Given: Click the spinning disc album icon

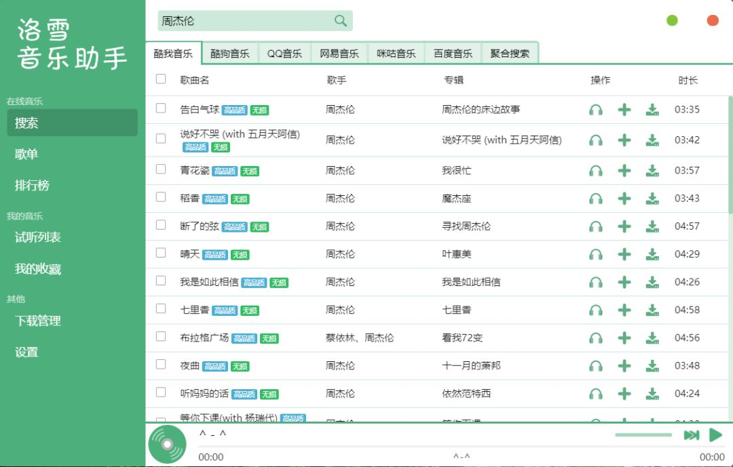Looking at the screenshot, I should 168,444.
